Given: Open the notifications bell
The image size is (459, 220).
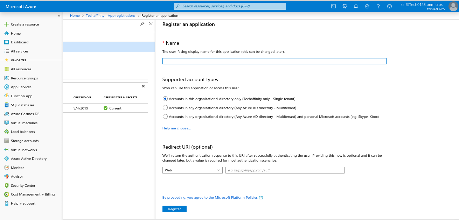Looking at the screenshot, I should (x=356, y=6).
